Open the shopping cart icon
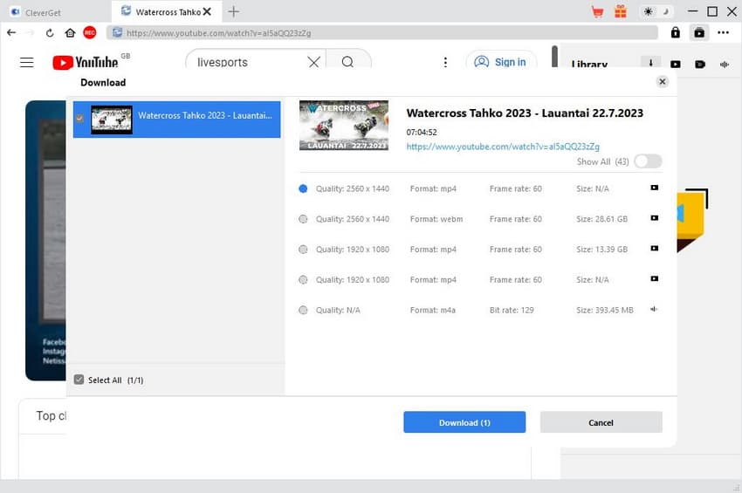The image size is (742, 493). (x=597, y=11)
